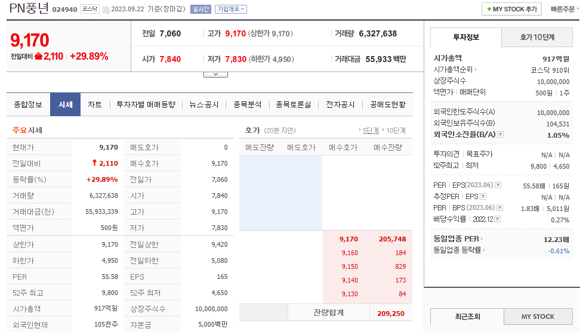Click the help icon beside 외국인소진율(B/A)
The height and width of the screenshot is (332, 586).
[501, 135]
